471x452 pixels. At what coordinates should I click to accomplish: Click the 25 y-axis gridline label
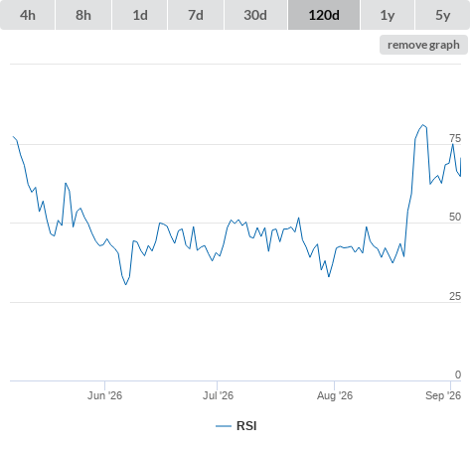coord(455,296)
